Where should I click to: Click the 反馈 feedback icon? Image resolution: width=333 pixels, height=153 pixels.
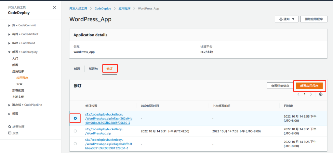(x=9, y=133)
